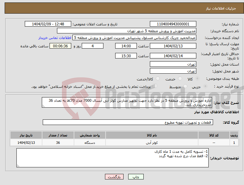244x185 pixels.
Task: Click the بازگشت (back) button
Action: [x=114, y=177]
